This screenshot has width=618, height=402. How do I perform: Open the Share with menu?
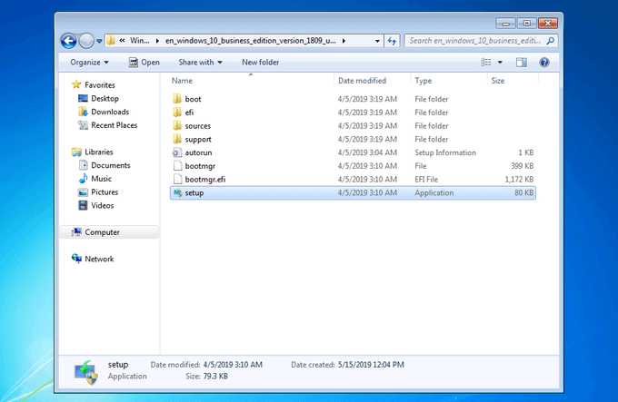tap(200, 62)
